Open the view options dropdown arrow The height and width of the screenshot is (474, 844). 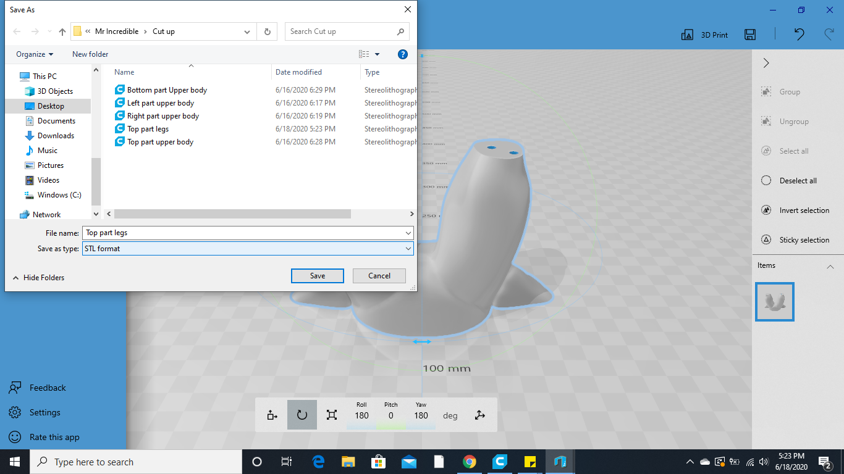click(x=378, y=54)
